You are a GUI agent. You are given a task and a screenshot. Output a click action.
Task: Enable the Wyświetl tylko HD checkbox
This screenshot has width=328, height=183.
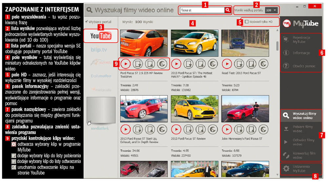click(247, 22)
